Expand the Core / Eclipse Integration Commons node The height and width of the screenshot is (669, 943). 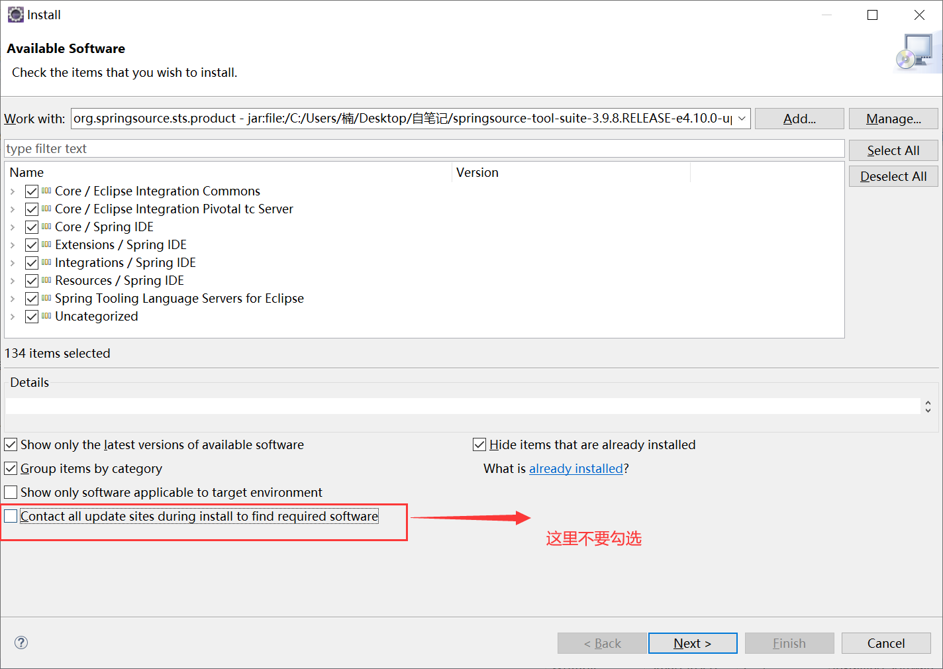tap(13, 191)
